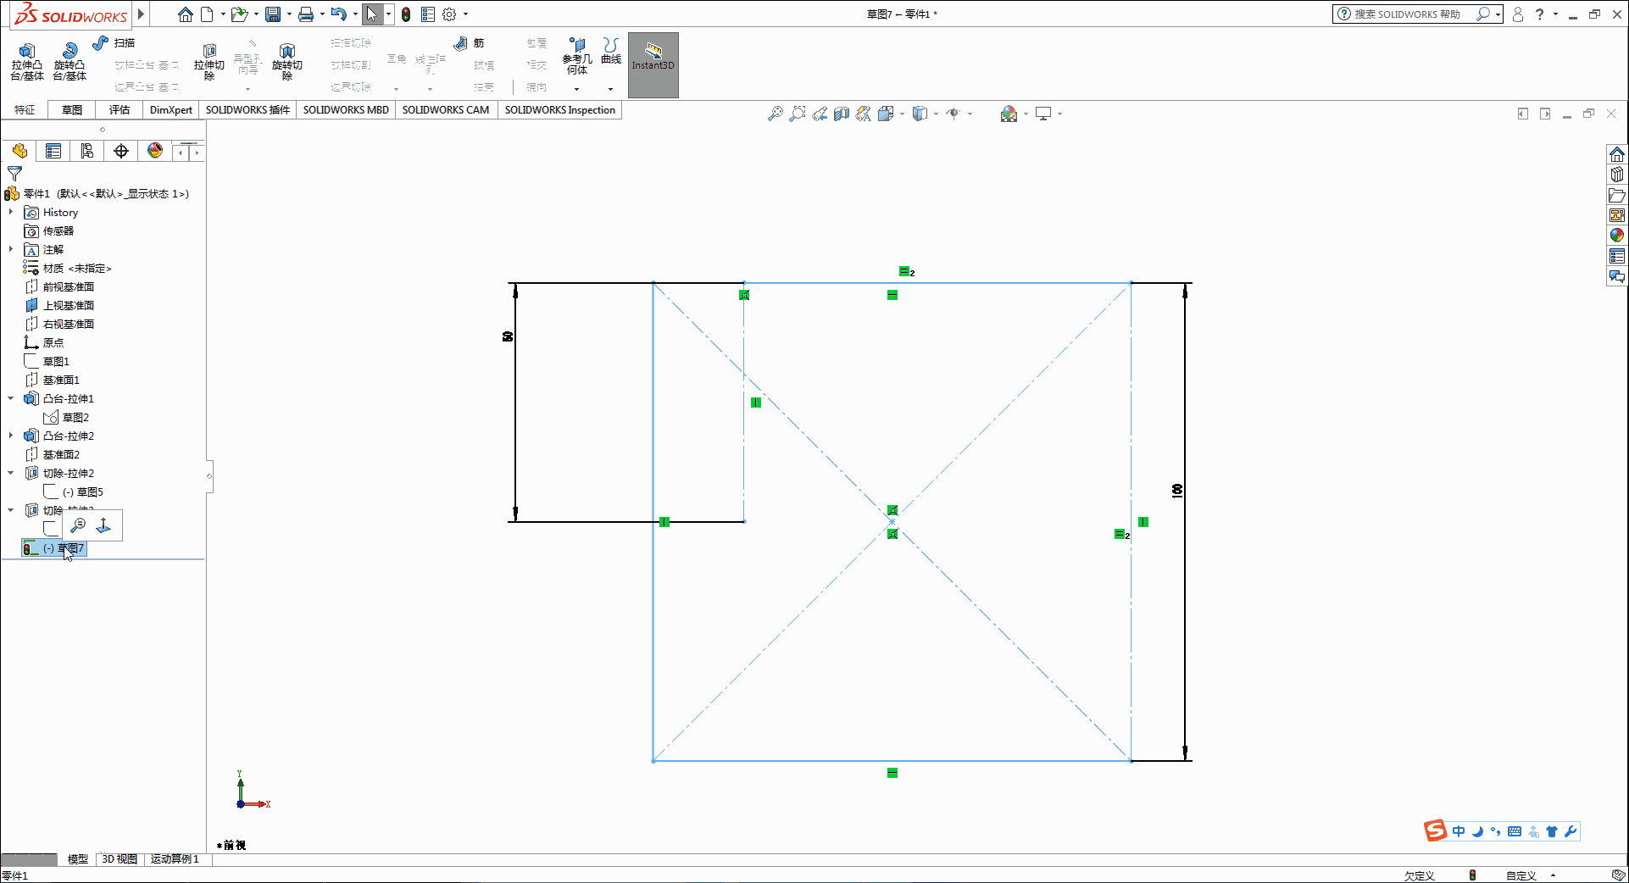The width and height of the screenshot is (1629, 883).
Task: Switch to SOLIDWORKS MBD tab
Action: tap(346, 110)
